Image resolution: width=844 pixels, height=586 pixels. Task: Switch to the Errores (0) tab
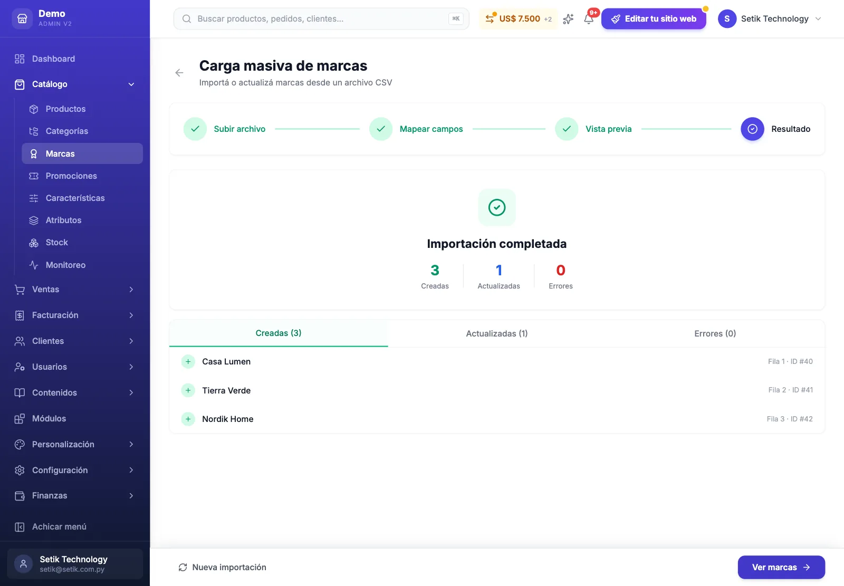tap(715, 333)
